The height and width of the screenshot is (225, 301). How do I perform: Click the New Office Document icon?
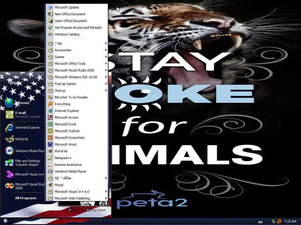(x=50, y=14)
